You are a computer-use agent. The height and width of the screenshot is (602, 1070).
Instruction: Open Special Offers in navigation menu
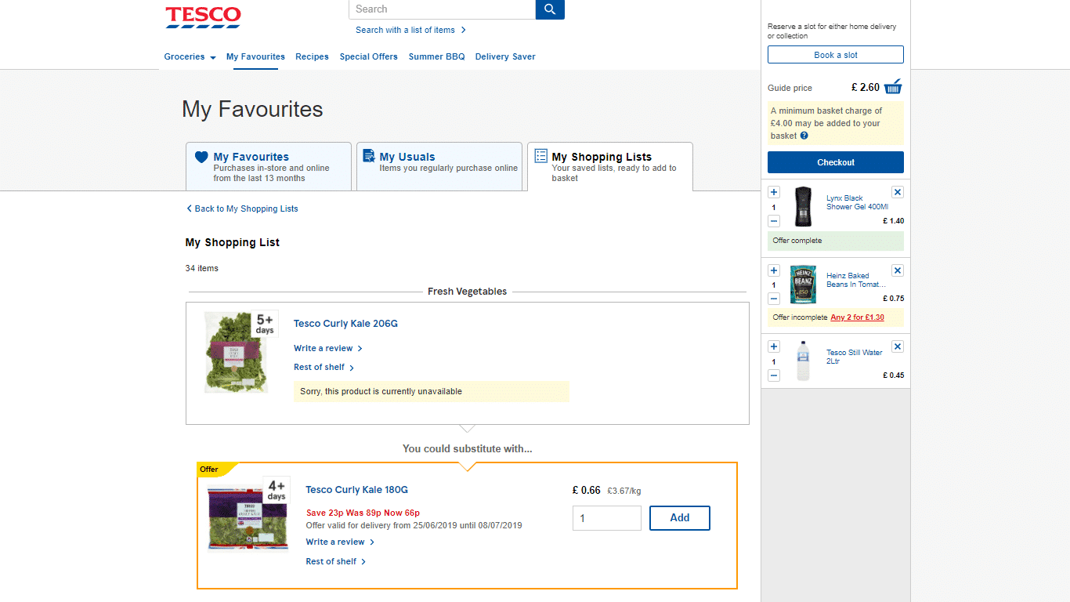[368, 56]
